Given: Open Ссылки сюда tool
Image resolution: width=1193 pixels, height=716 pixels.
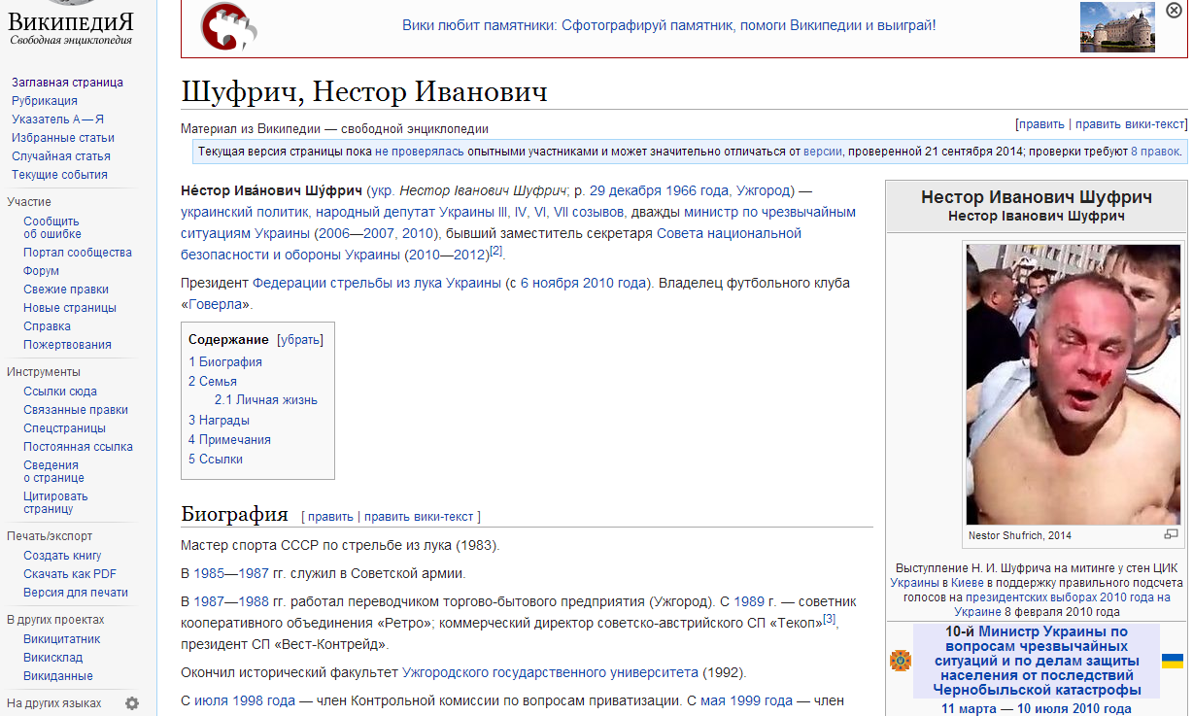Looking at the screenshot, I should pyautogui.click(x=60, y=392).
